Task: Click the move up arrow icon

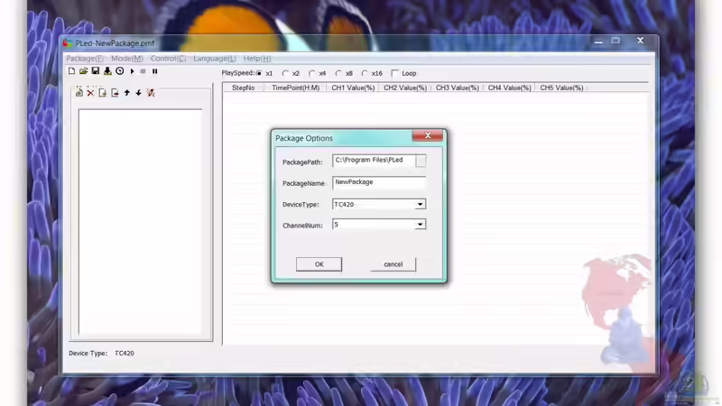Action: [127, 93]
